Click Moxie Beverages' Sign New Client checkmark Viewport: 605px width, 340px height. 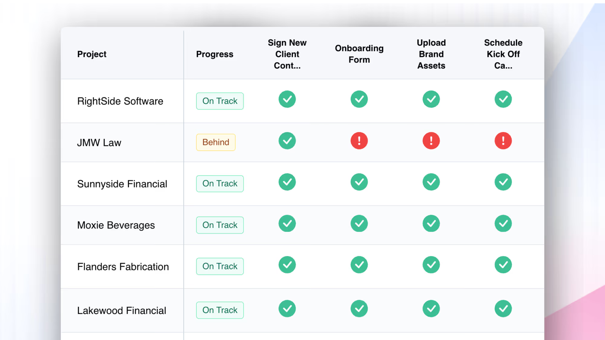(x=287, y=224)
